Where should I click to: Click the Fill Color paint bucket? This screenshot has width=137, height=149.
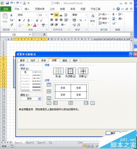click(x=28, y=25)
